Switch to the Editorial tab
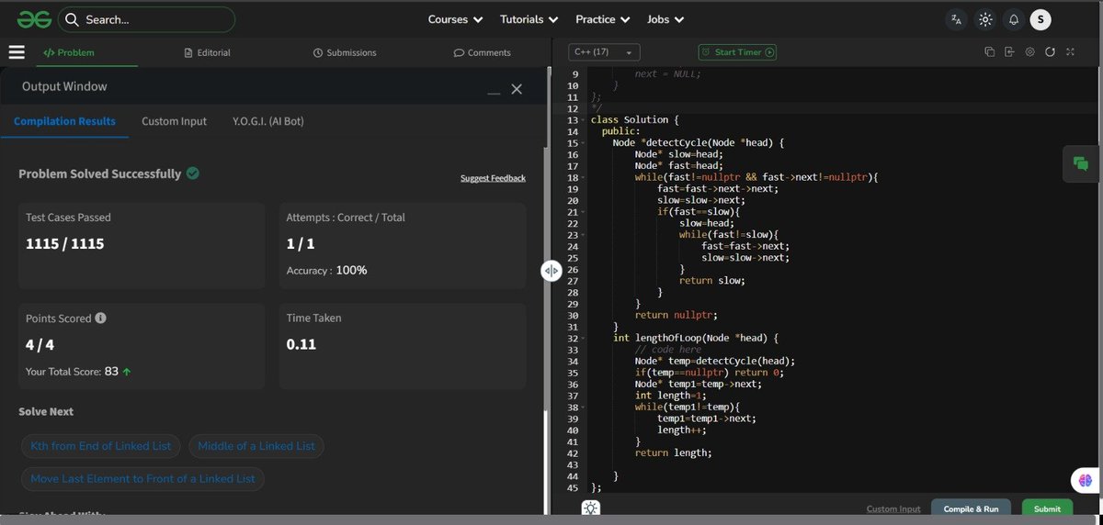 click(207, 52)
